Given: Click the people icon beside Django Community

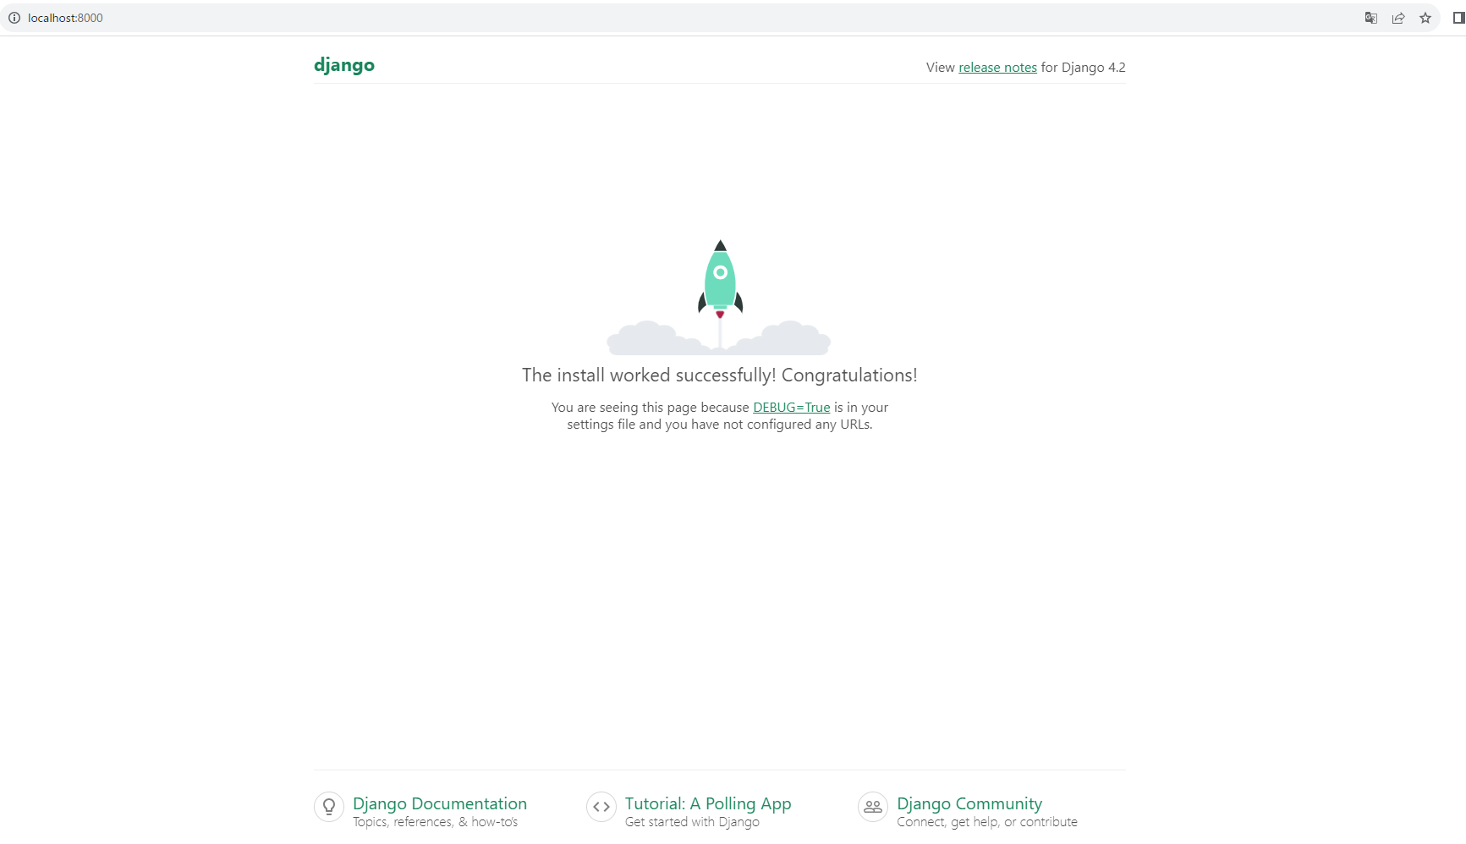Looking at the screenshot, I should coord(872,807).
